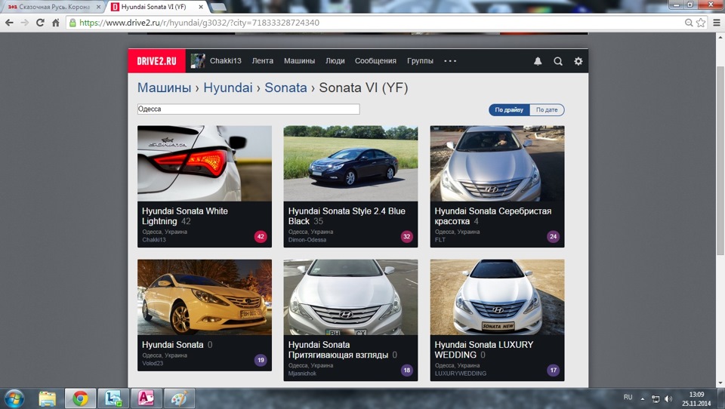The height and width of the screenshot is (409, 725).
Task: Reload the page with the refresh icon
Action: click(40, 23)
